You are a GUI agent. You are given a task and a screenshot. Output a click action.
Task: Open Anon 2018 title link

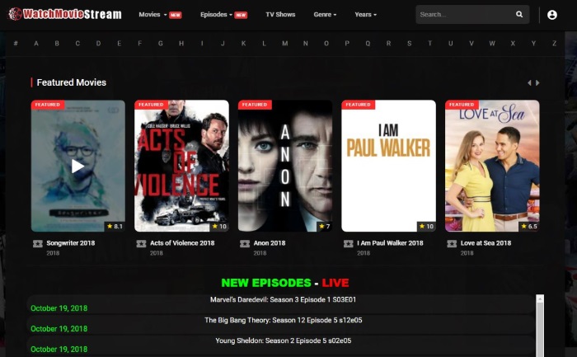[x=270, y=243]
